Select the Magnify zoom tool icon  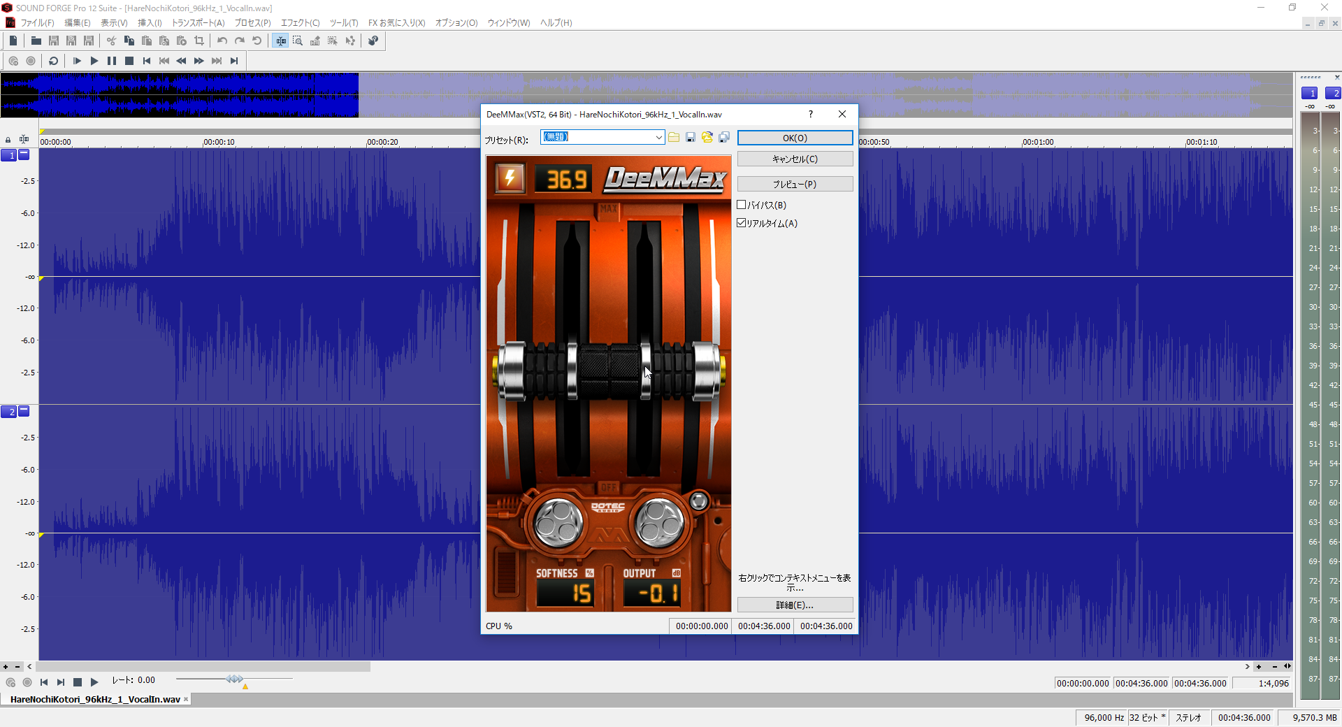[298, 41]
